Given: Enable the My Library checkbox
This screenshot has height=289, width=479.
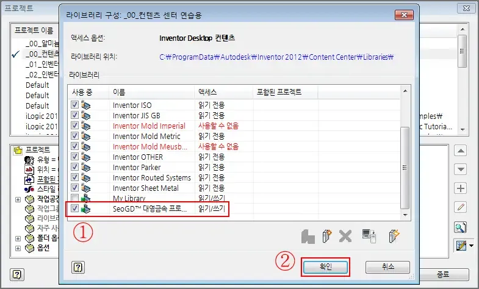Looking at the screenshot, I should [74, 198].
